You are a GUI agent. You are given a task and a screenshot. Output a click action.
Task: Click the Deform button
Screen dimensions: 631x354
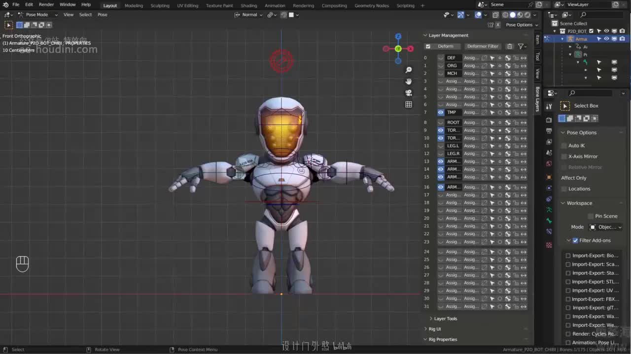[445, 46]
